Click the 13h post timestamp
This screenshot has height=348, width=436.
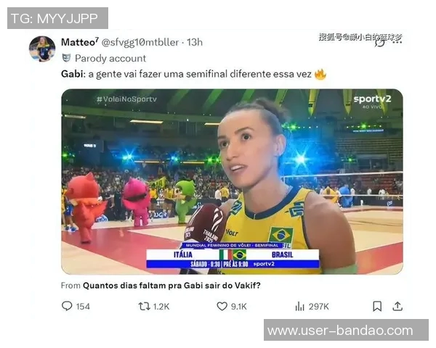coord(195,42)
